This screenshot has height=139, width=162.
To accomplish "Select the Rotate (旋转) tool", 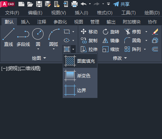I will click(x=111, y=32).
